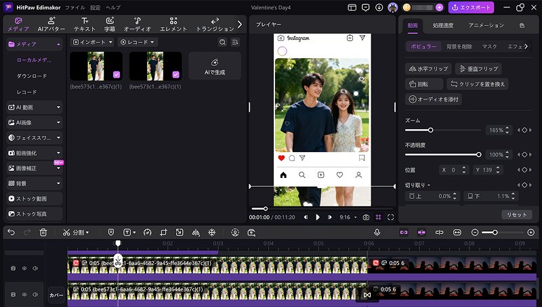542x307 pixels.
Task: Show more top tabs with right chevron
Action: coord(240,24)
